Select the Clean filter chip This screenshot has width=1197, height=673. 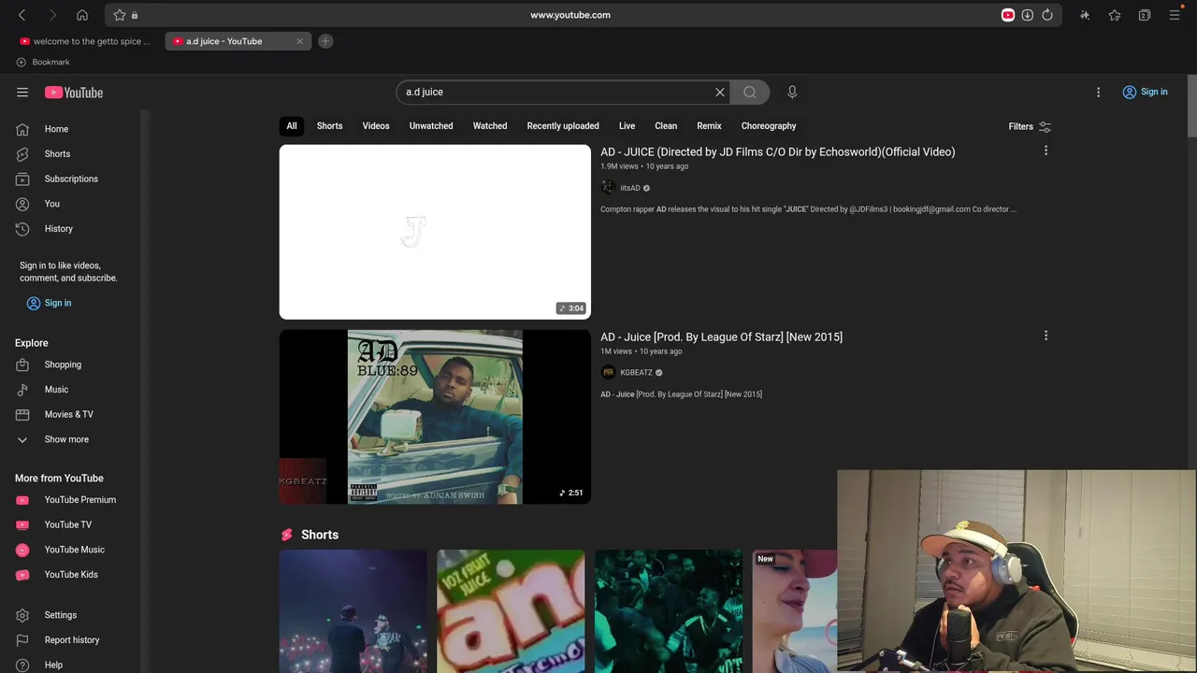tap(666, 126)
